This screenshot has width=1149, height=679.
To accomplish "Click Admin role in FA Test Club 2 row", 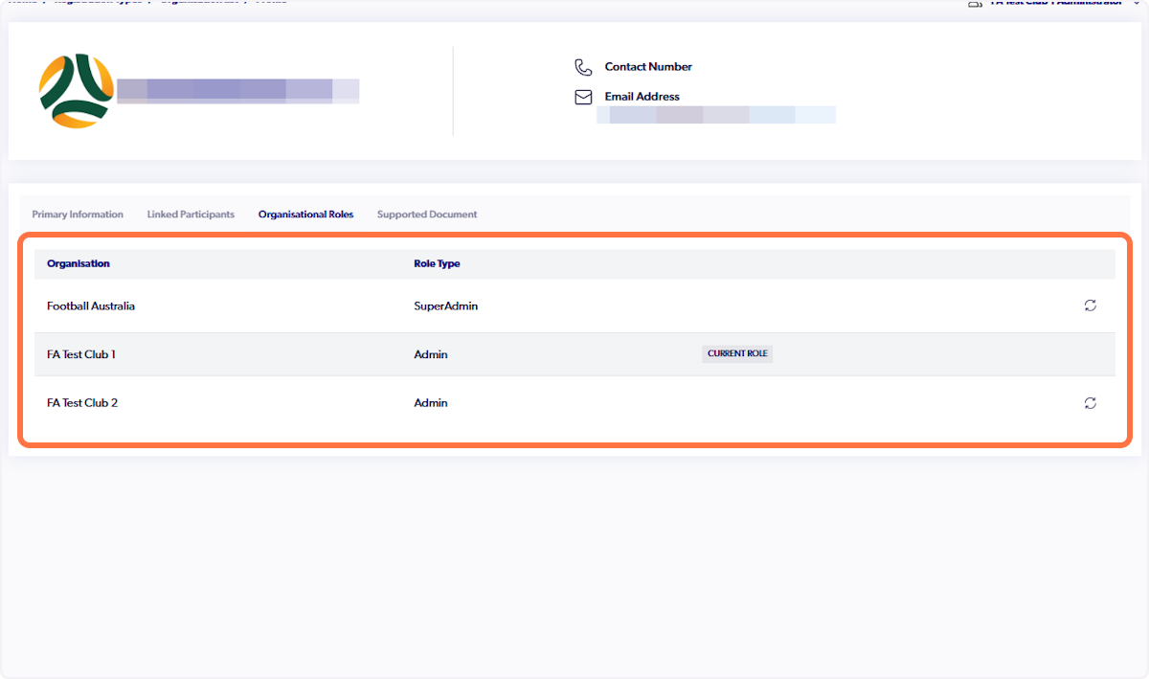I will coord(431,403).
